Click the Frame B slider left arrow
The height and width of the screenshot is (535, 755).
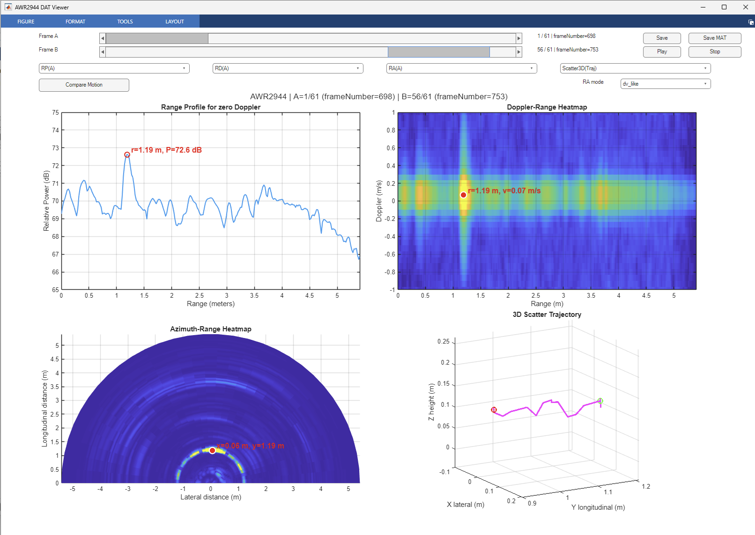tap(103, 52)
